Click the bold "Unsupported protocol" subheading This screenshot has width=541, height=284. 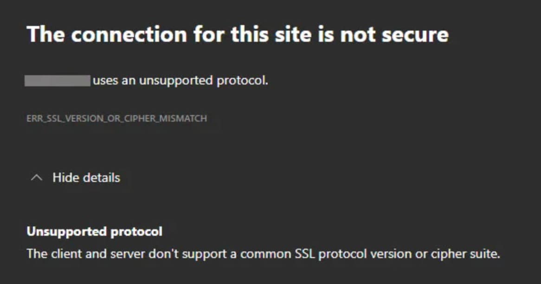[95, 231]
